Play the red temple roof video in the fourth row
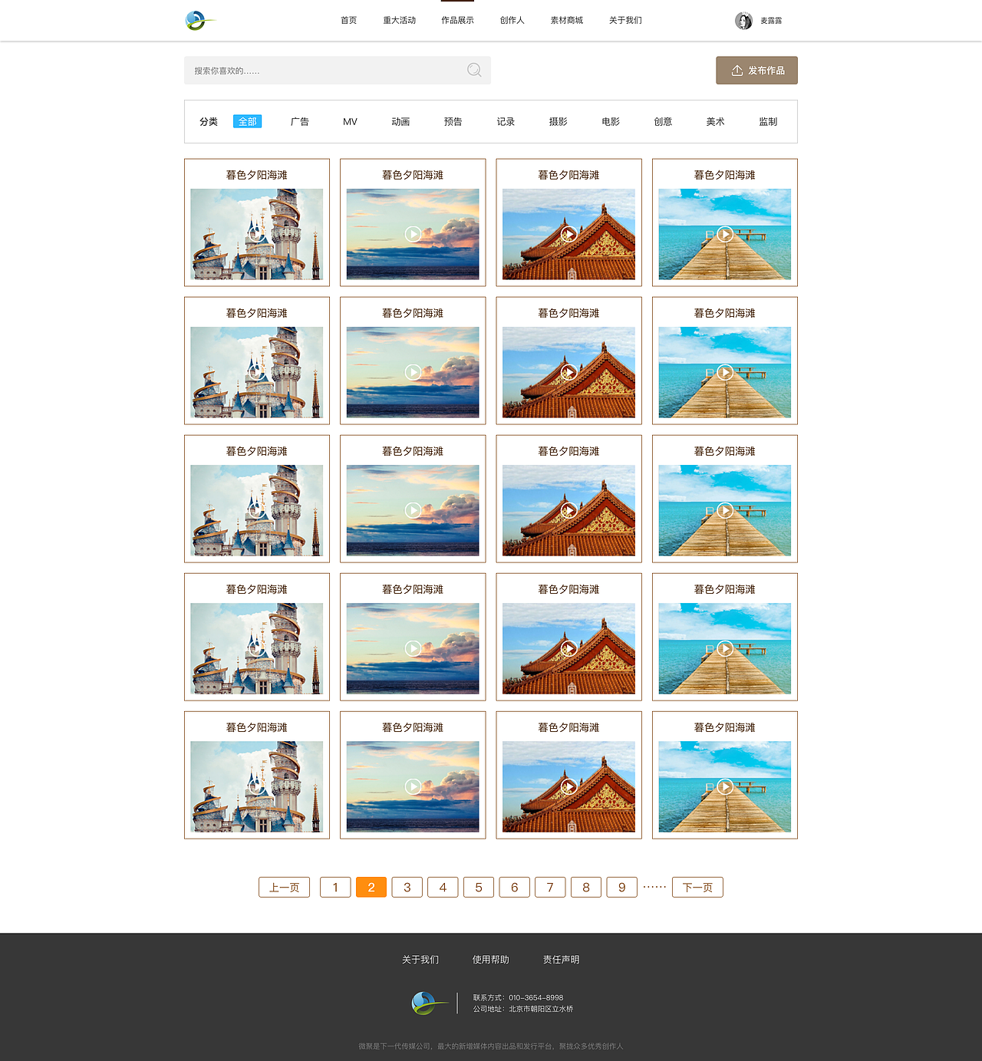982x1061 pixels. 568,648
